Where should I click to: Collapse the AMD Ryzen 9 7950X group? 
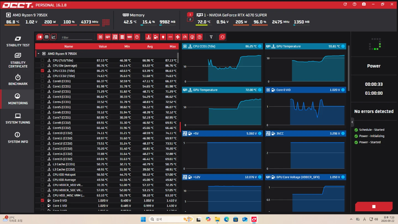coord(38,54)
